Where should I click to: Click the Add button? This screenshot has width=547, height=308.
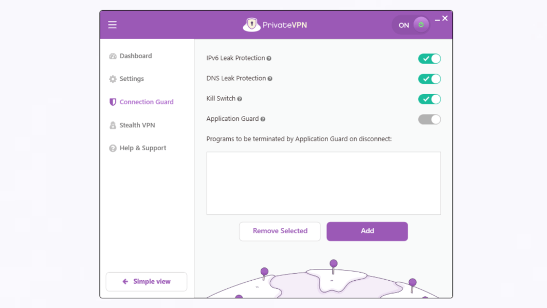(x=367, y=231)
